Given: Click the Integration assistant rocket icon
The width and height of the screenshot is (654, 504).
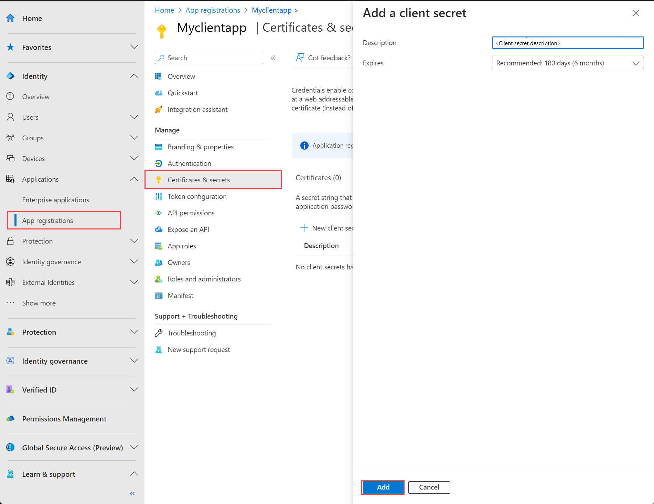Looking at the screenshot, I should [159, 109].
